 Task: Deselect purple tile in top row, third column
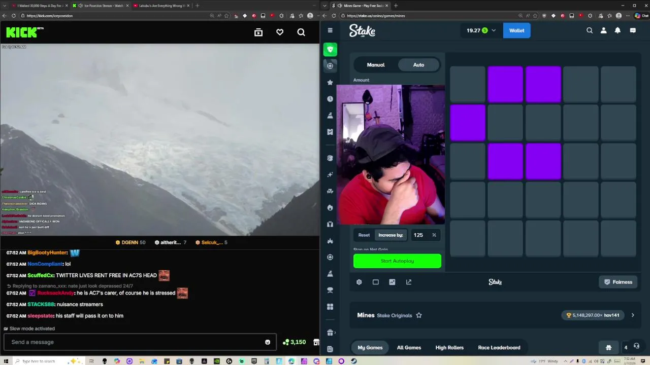(x=543, y=84)
